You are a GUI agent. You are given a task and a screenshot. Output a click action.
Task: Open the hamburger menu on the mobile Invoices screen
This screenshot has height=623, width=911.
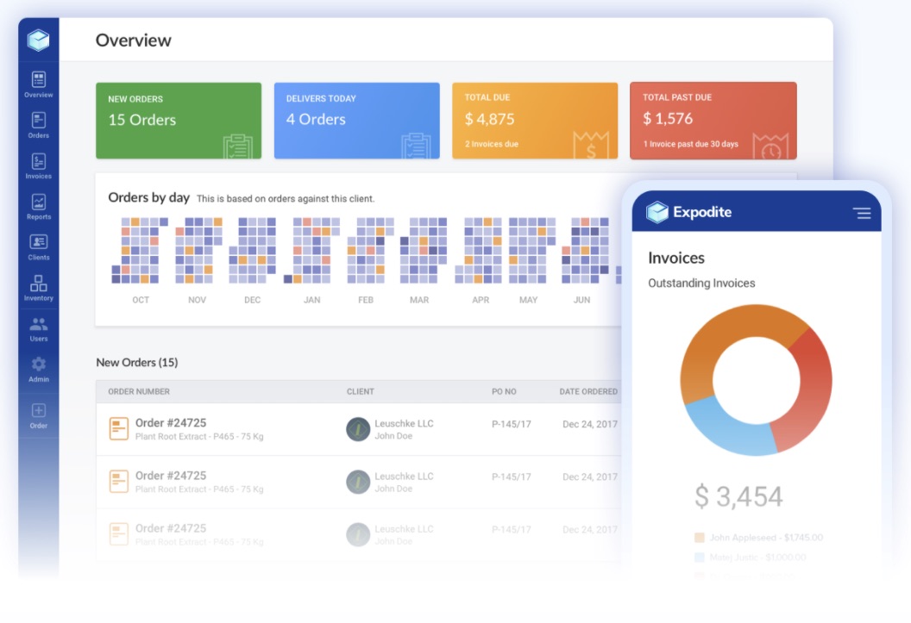tap(863, 212)
